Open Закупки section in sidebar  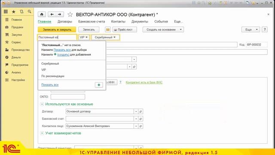click(17, 35)
